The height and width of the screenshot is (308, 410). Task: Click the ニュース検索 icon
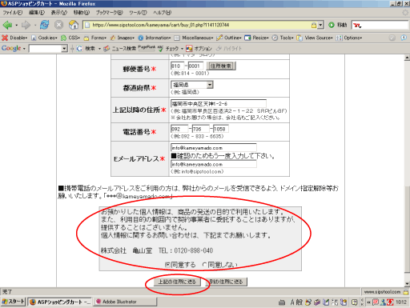tap(107, 49)
